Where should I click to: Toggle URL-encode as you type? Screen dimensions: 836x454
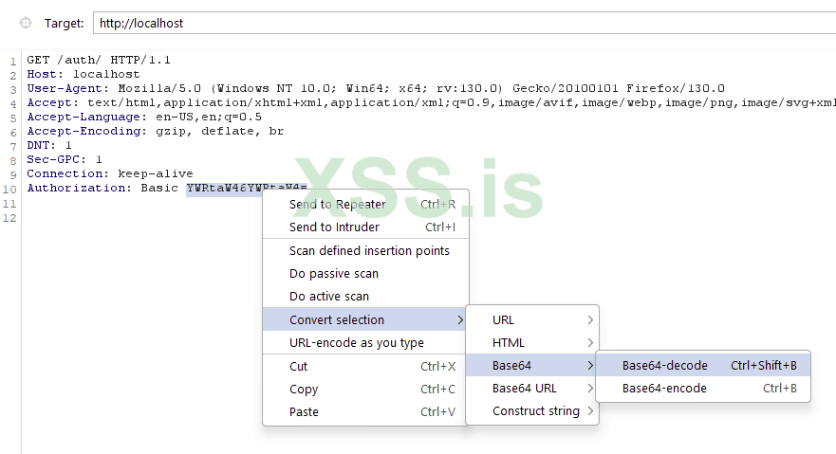357,342
